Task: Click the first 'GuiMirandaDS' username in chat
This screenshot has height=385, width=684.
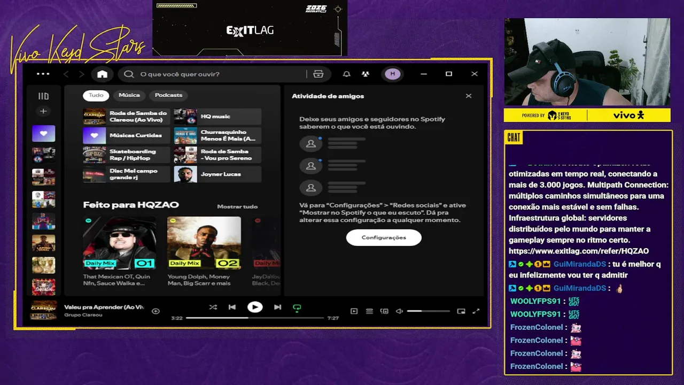Action: coord(580,264)
